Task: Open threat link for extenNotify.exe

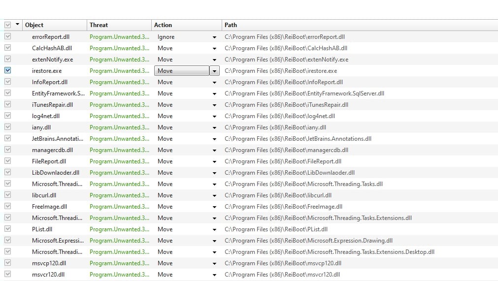Action: [x=119, y=60]
